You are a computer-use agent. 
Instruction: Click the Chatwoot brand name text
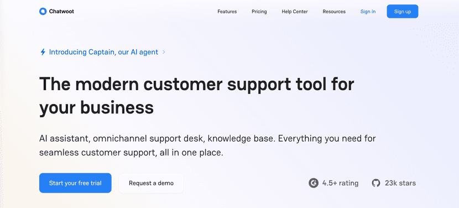61,12
